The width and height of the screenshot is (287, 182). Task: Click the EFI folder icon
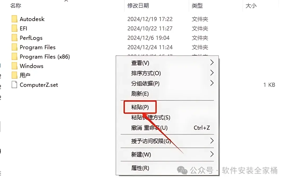(x=14, y=28)
